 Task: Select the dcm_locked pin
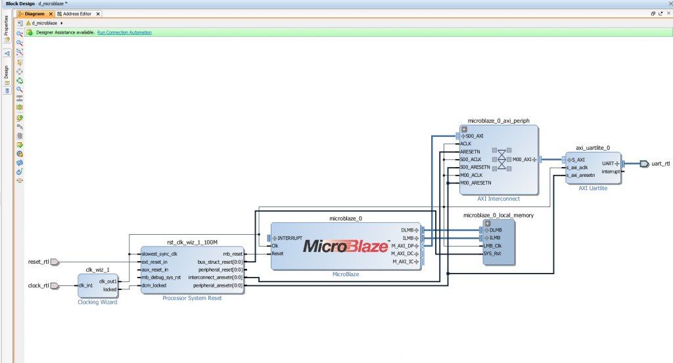154,285
